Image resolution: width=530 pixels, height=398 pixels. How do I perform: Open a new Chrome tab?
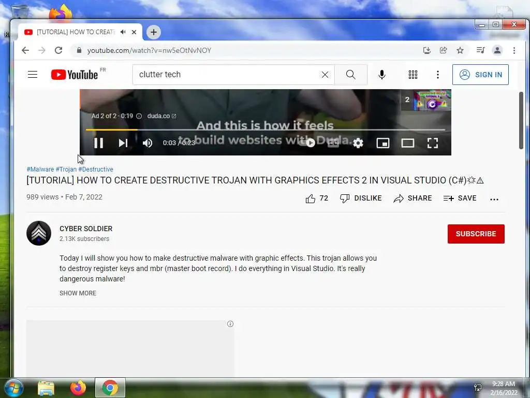pyautogui.click(x=153, y=32)
